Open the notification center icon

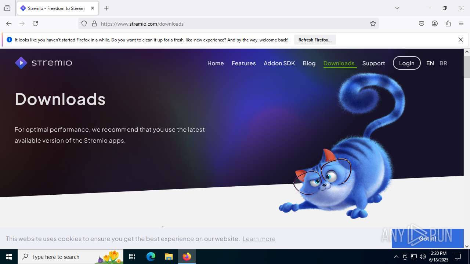point(458,257)
